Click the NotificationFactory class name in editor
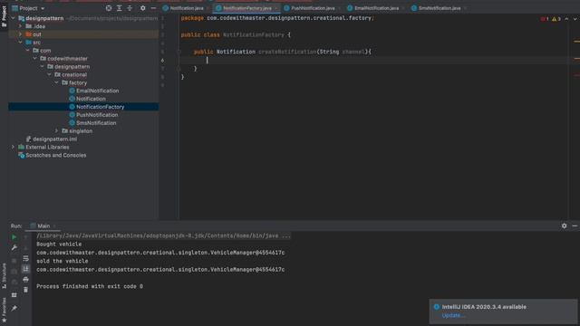 [254, 34]
